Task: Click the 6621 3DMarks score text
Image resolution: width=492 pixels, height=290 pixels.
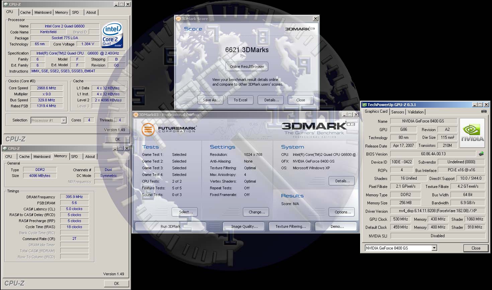Action: pyautogui.click(x=247, y=50)
